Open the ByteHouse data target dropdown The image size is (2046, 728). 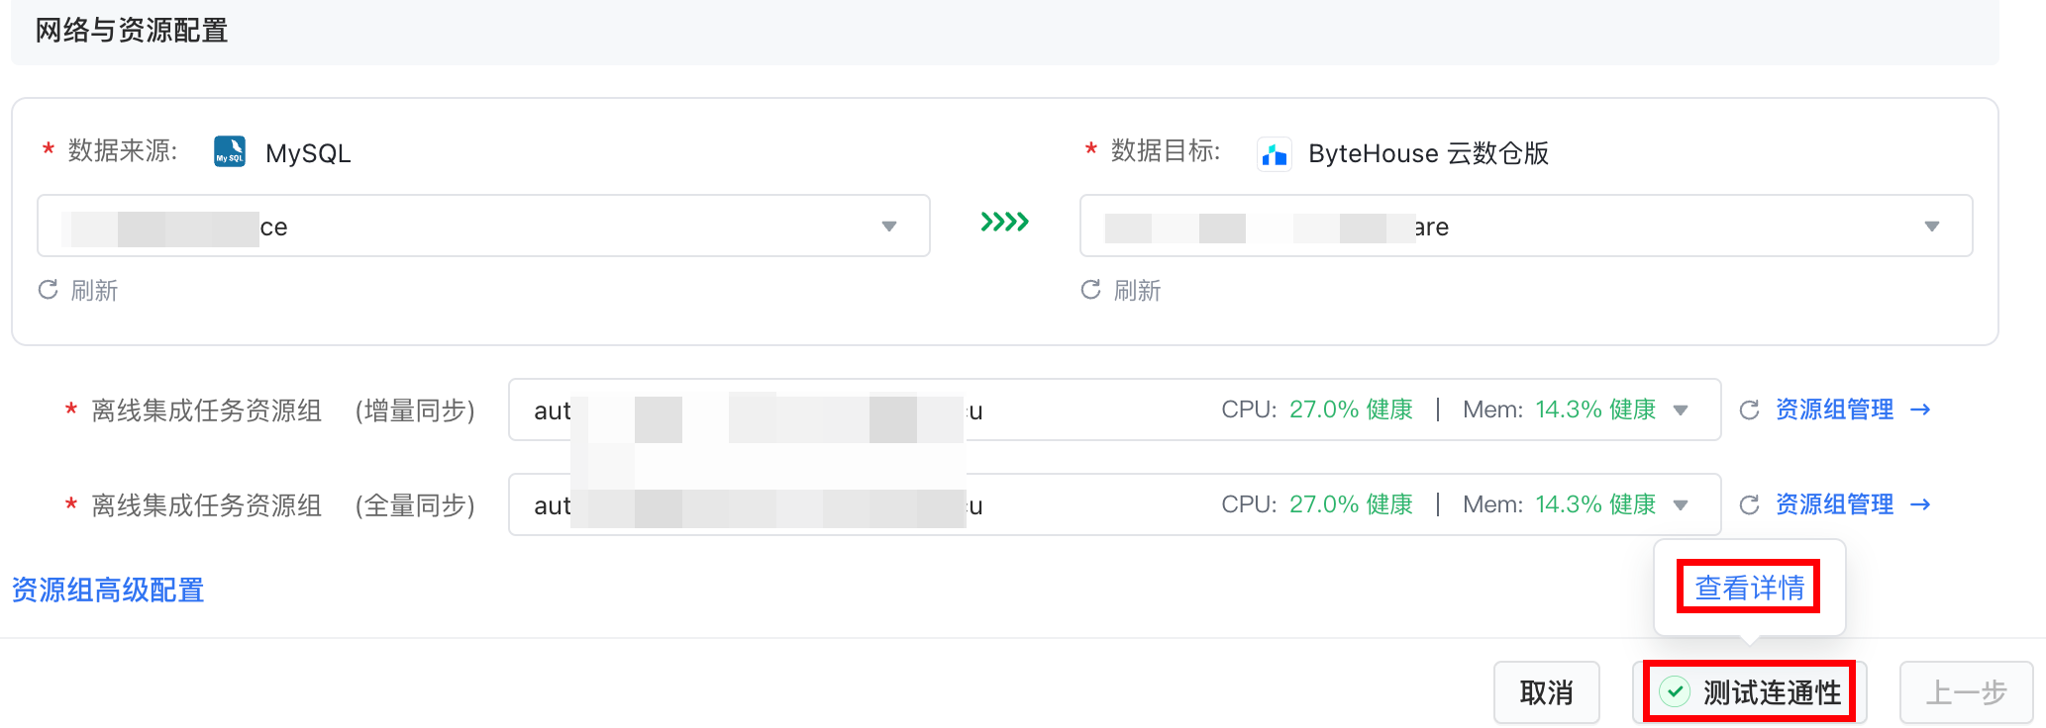click(1526, 226)
